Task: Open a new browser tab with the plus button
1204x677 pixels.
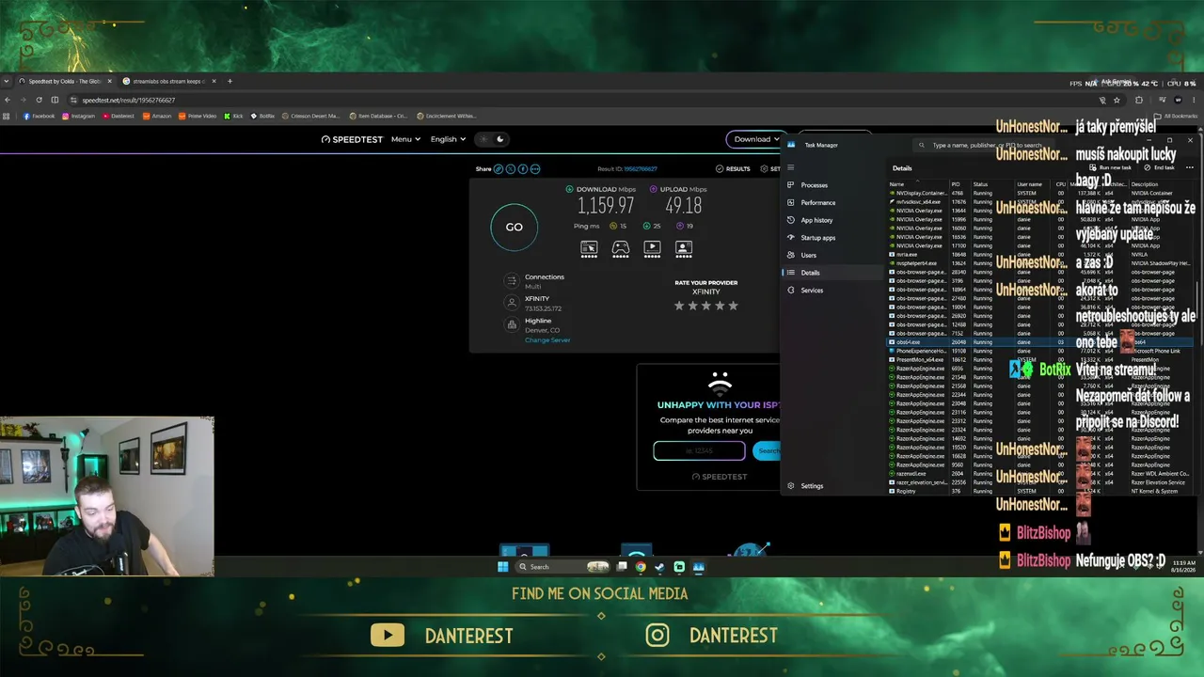Action: tap(230, 81)
